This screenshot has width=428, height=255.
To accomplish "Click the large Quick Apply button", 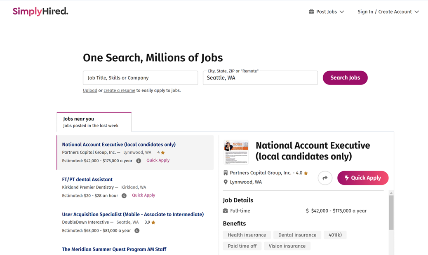I will pos(362,178).
